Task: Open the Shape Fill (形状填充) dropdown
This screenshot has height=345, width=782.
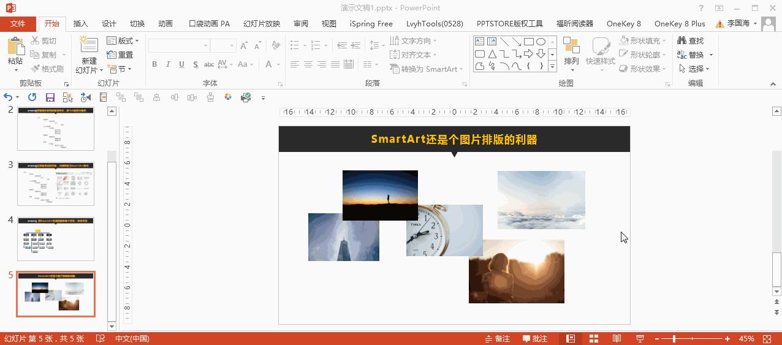Action: click(642, 40)
